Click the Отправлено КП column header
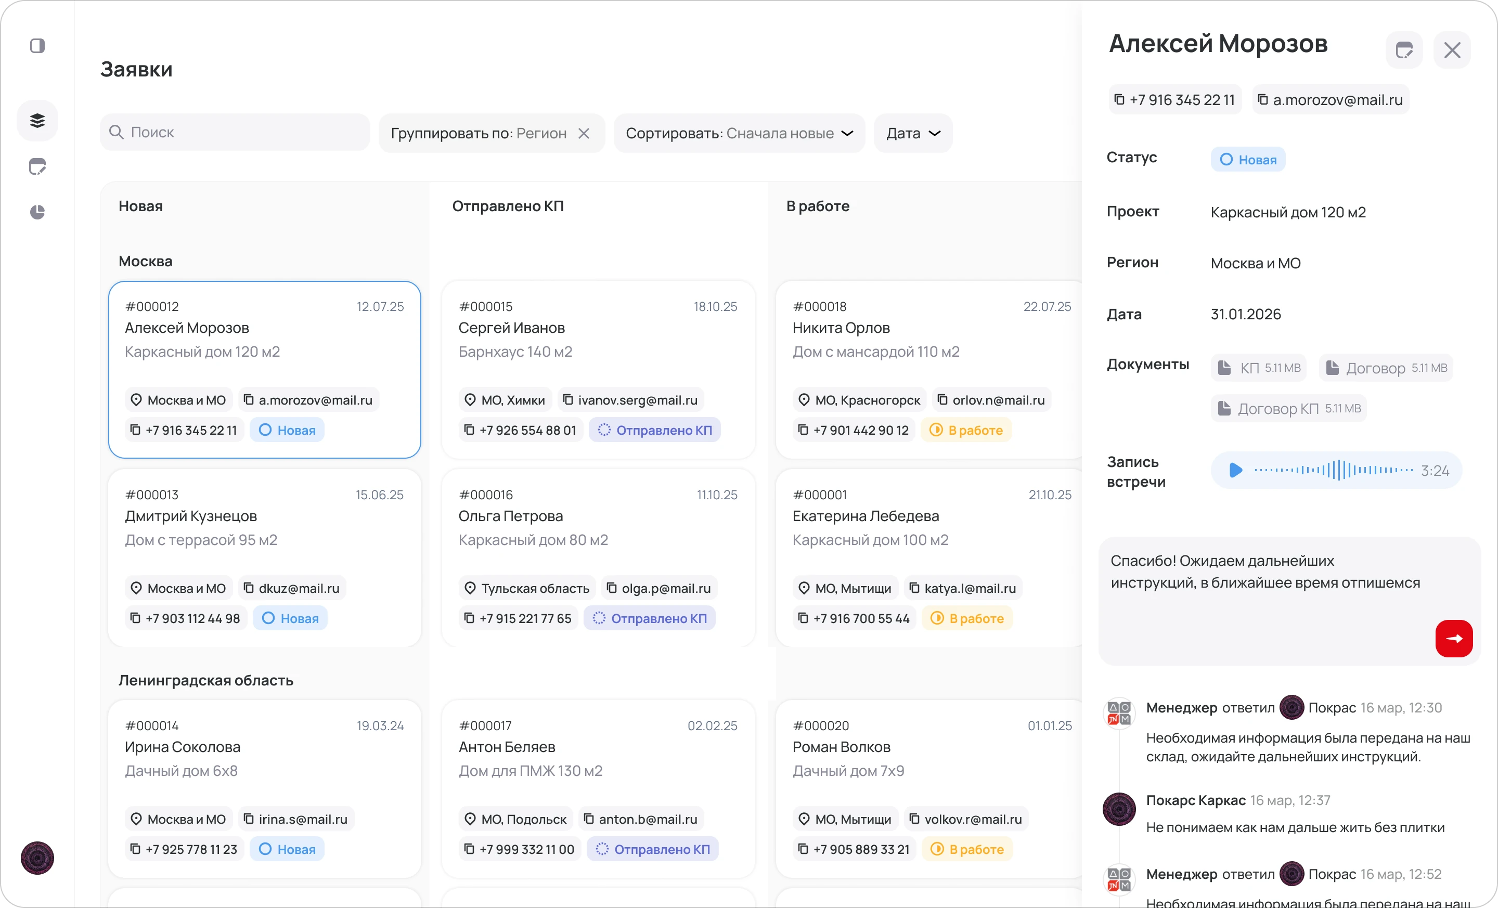1498x908 pixels. 508,206
